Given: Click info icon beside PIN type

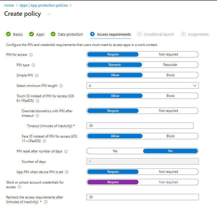Looking at the screenshot, I should pyautogui.click(x=33, y=65).
